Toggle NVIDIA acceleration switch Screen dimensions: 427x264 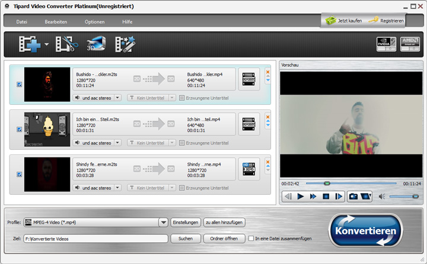(386, 44)
